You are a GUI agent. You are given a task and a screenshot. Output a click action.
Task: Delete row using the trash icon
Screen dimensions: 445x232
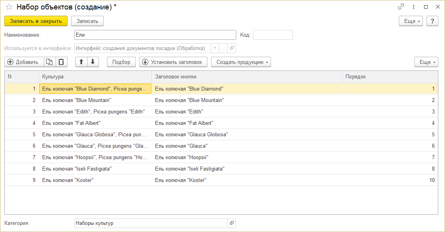pyautogui.click(x=61, y=62)
